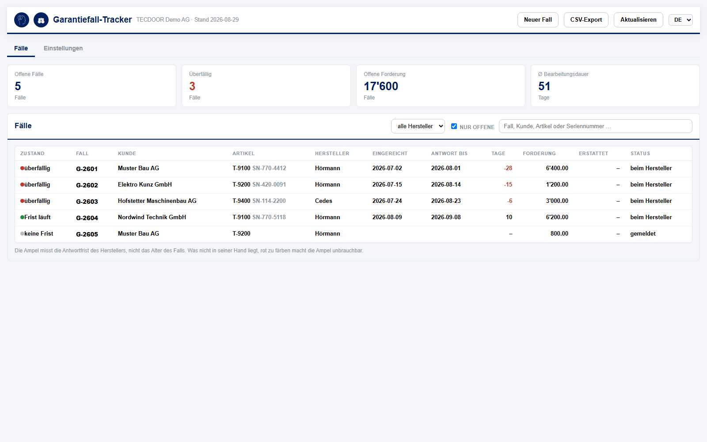The height and width of the screenshot is (442, 707).
Task: Click the Neuer Fall button
Action: pyautogui.click(x=538, y=20)
